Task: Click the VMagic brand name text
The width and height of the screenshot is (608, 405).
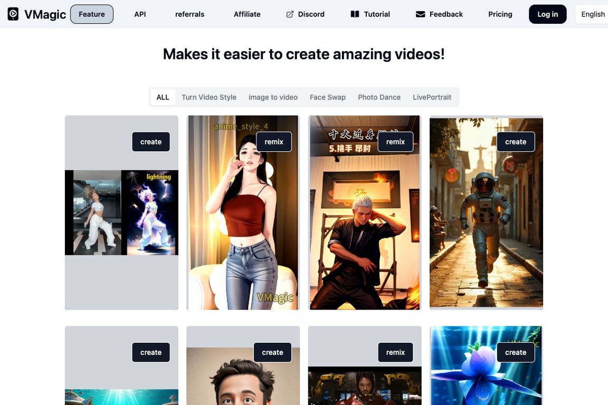Action: (45, 14)
